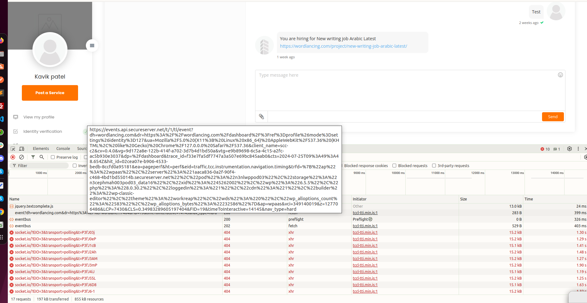This screenshot has height=303, width=587.
Task: Toggle the network filter funnel icon
Action: 33,157
